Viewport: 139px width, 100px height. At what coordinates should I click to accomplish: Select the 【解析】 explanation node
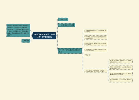[x=95, y=71]
